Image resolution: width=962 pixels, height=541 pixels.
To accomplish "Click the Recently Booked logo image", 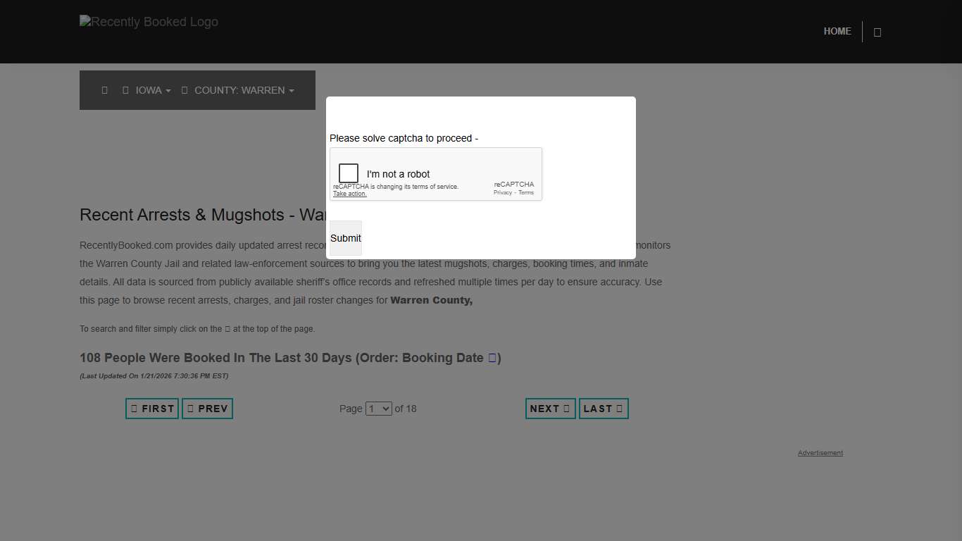I will 149,22.
